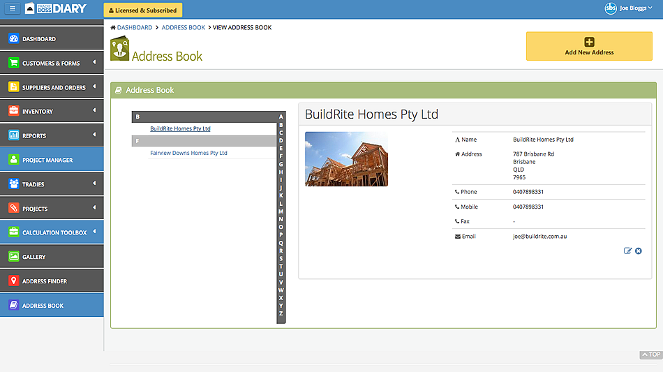
Task: Delete BuildRite Homes entry with X icon
Action: click(x=639, y=251)
